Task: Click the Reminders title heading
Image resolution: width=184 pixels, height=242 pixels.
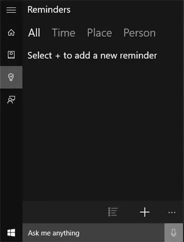Action: tap(49, 10)
